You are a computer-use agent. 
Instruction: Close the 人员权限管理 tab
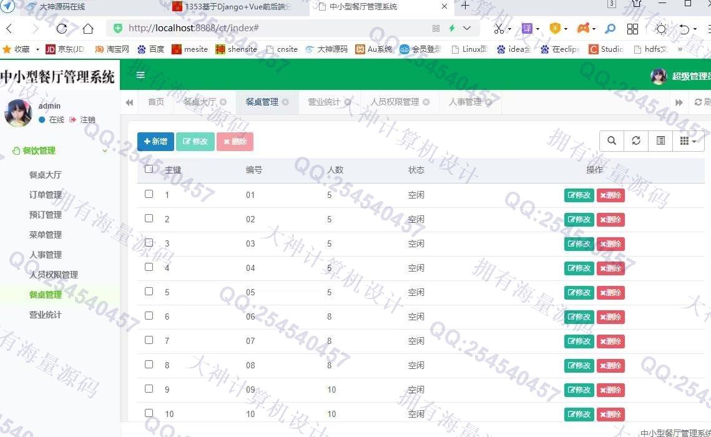tap(426, 102)
